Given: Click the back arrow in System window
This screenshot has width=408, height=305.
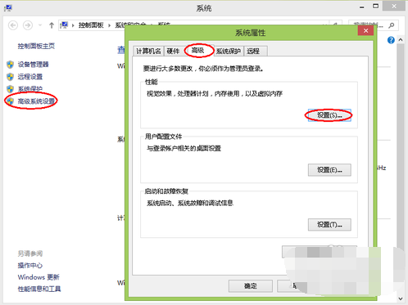Looking at the screenshot, I should tap(13, 25).
